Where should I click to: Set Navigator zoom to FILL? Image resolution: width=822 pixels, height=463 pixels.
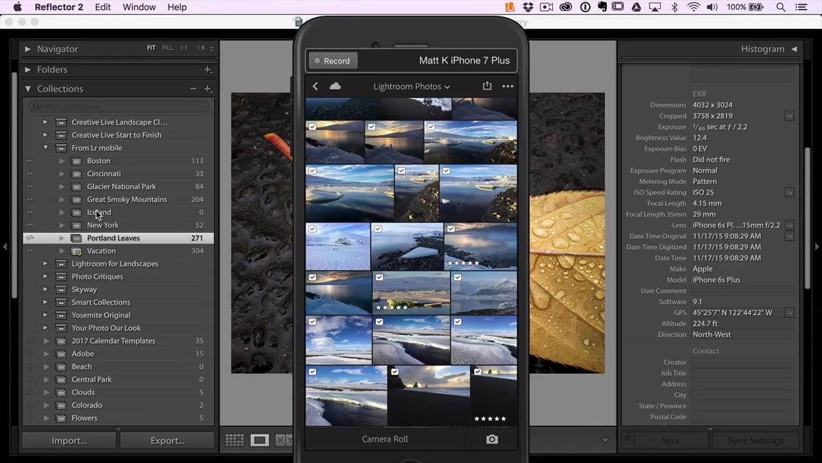167,48
